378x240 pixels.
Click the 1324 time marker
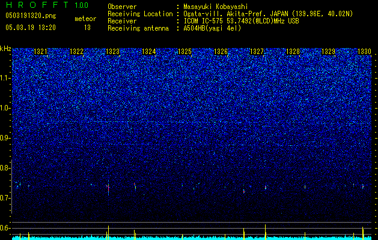[x=149, y=52]
